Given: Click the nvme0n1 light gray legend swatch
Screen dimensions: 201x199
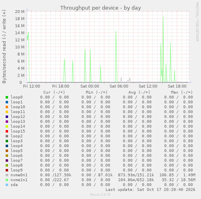Looking at the screenshot, I should tap(7, 175).
